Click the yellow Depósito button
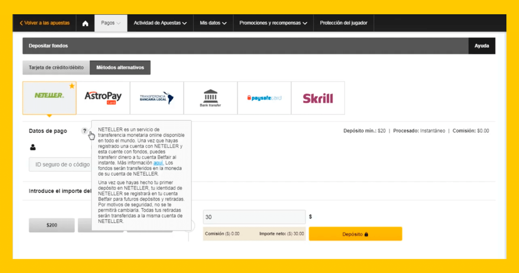Viewport: 519px width, 273px height. tap(355, 234)
